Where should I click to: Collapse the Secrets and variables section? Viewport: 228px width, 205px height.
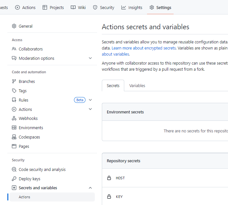(90, 188)
